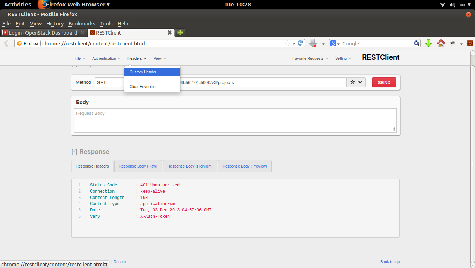Click the page's vertical scrollbar
Screen dimensions: 475x268
(473, 159)
